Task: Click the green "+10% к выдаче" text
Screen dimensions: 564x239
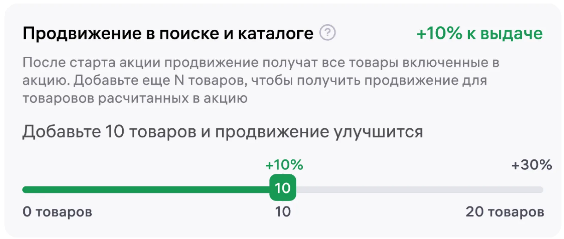Action: point(479,33)
